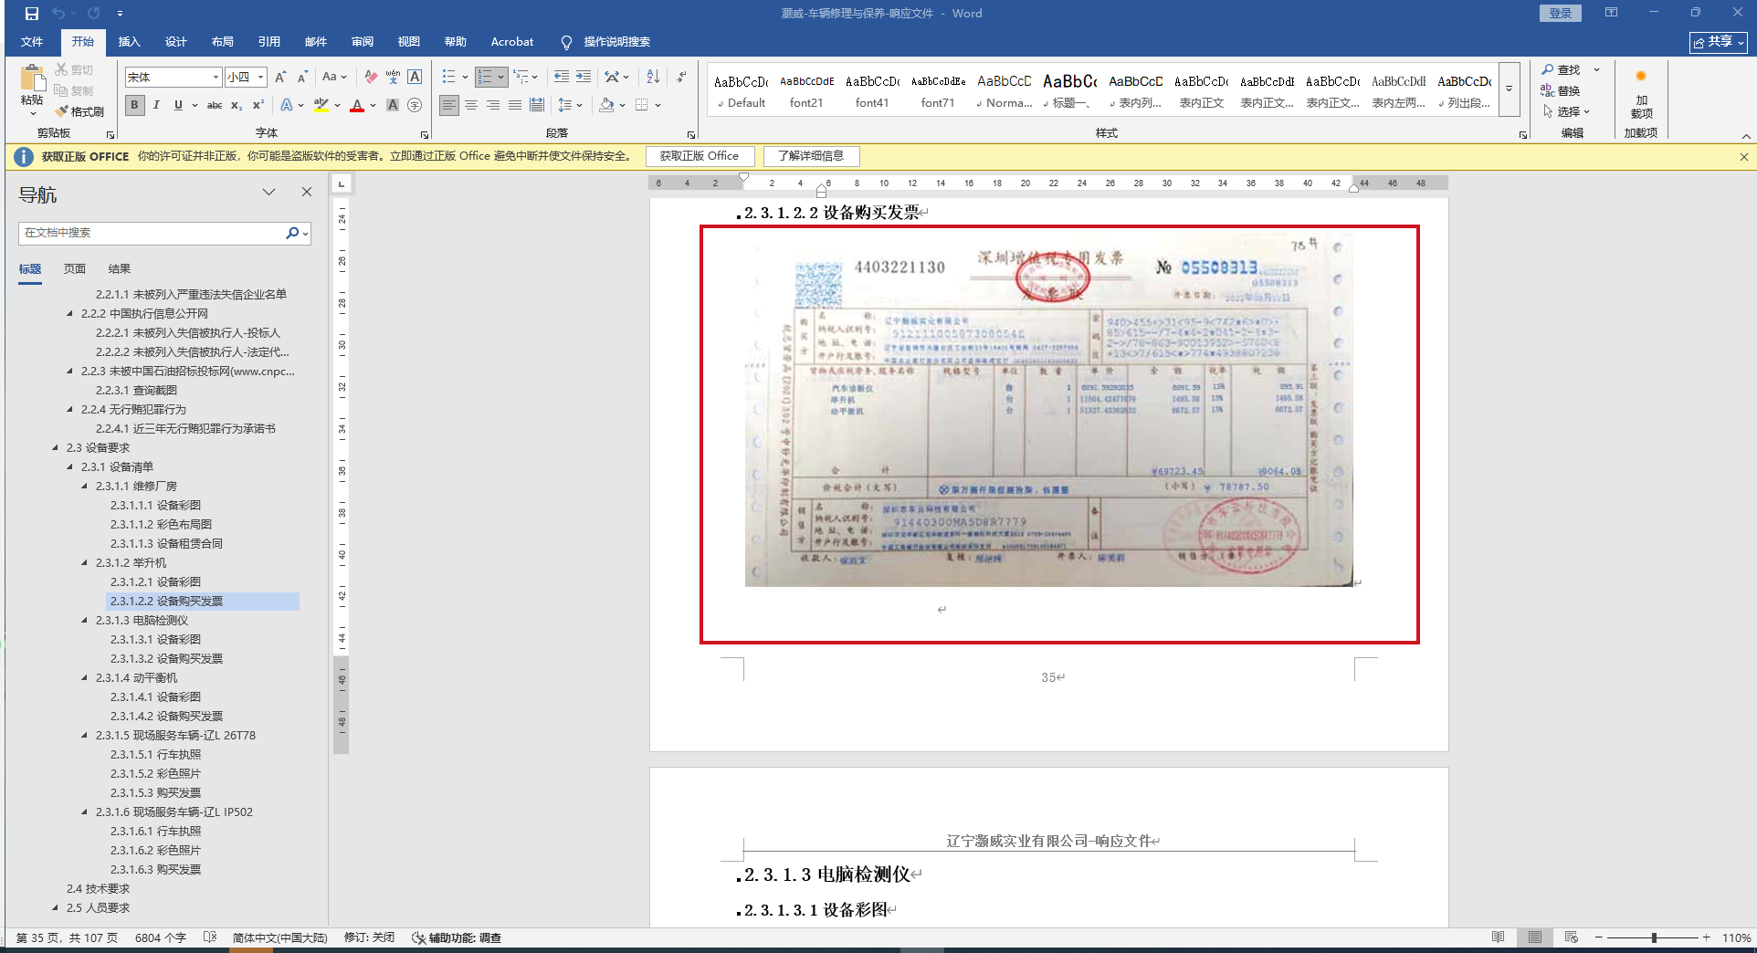Toggle center alignment

pyautogui.click(x=471, y=105)
